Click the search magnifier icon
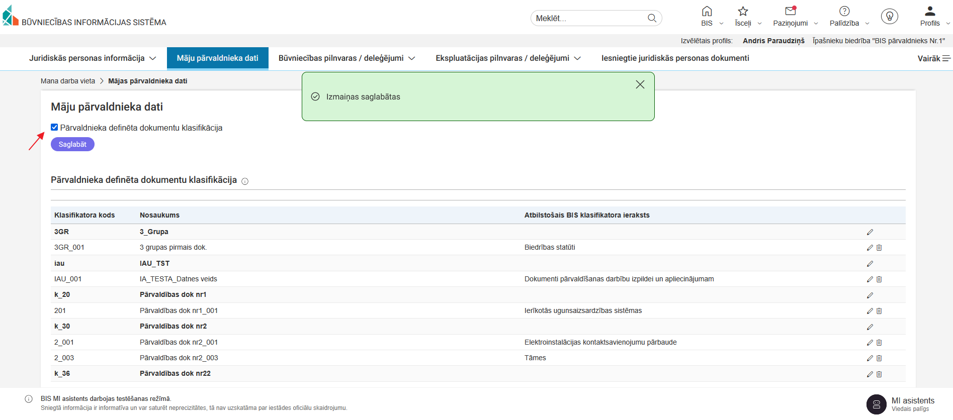The height and width of the screenshot is (420, 953). tap(652, 18)
